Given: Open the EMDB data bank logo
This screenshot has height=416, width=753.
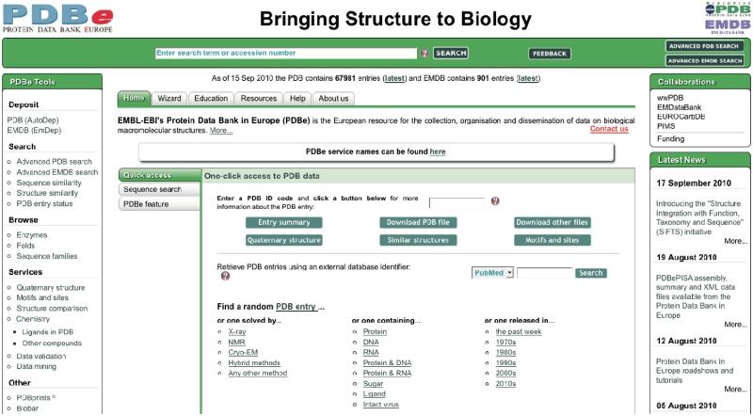Looking at the screenshot, I should point(728,26).
